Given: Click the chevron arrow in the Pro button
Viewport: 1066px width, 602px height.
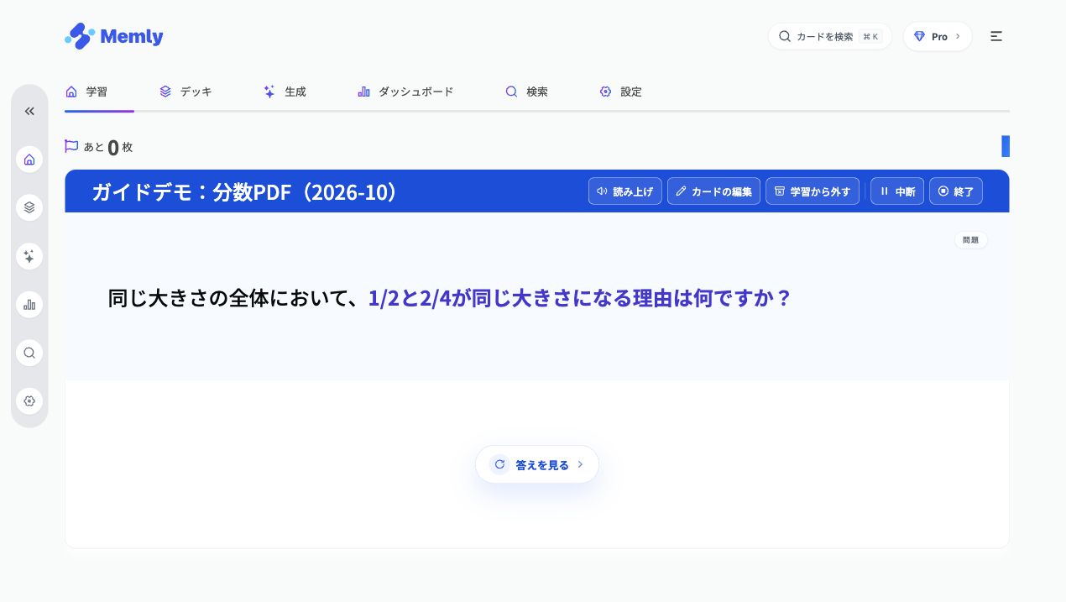Looking at the screenshot, I should pyautogui.click(x=958, y=36).
